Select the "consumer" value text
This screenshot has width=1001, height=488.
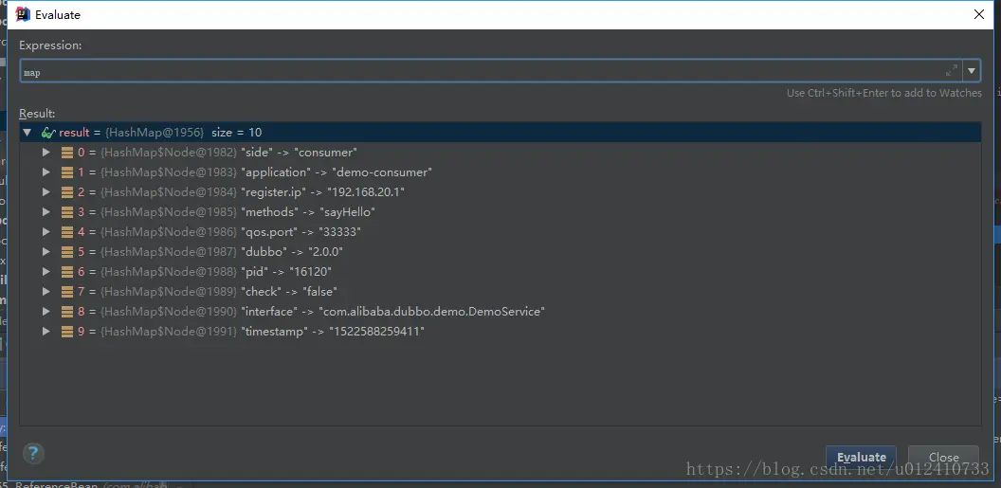325,153
